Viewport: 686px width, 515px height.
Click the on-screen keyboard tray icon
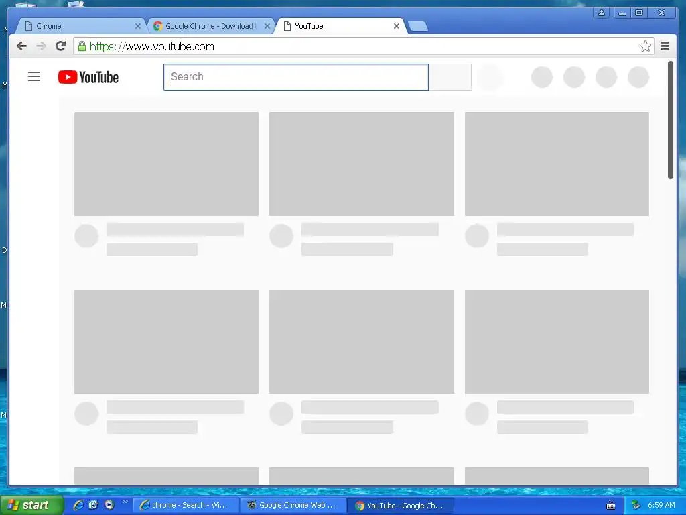611,506
